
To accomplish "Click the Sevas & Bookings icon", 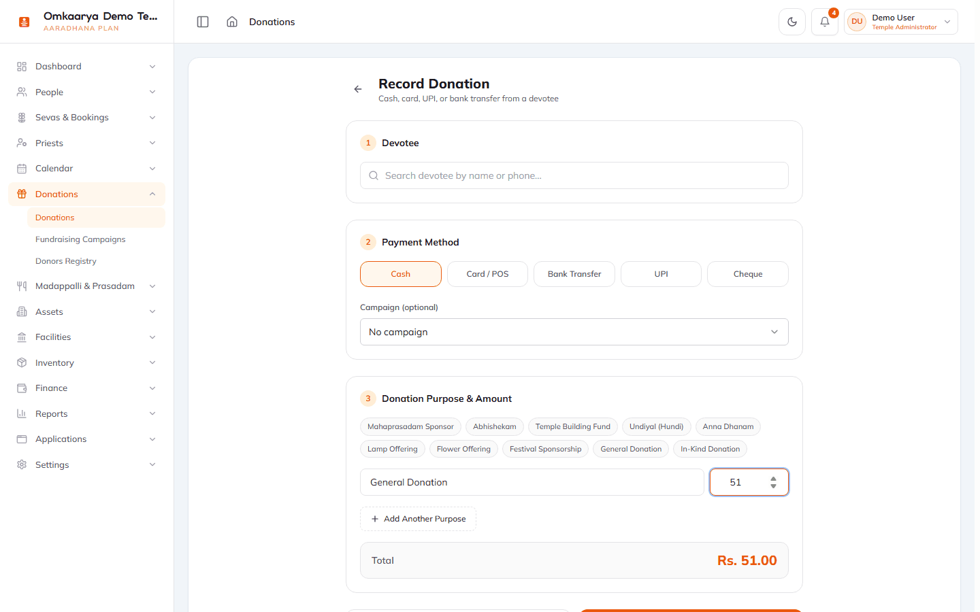I will (x=22, y=118).
